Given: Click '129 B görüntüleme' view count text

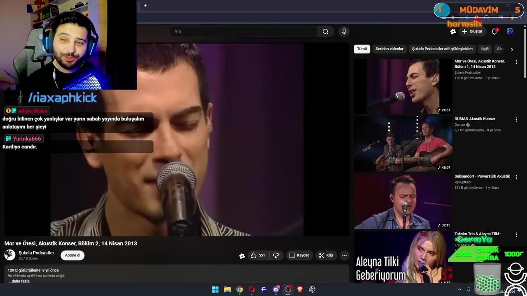Looking at the screenshot, I should pos(24,271).
